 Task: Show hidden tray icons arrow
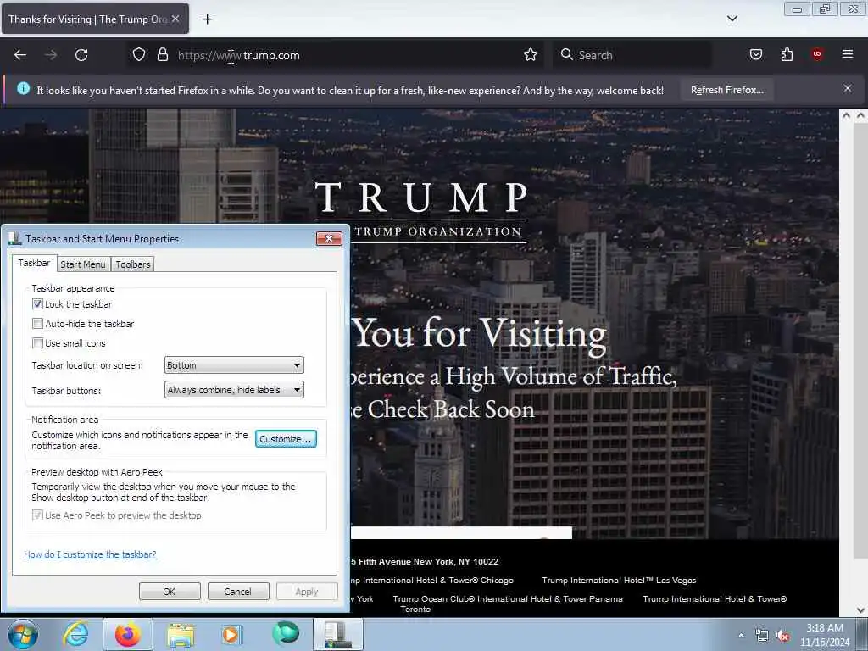741,635
